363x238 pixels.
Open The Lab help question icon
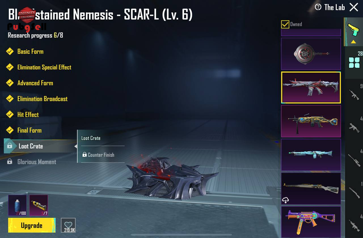pos(318,7)
